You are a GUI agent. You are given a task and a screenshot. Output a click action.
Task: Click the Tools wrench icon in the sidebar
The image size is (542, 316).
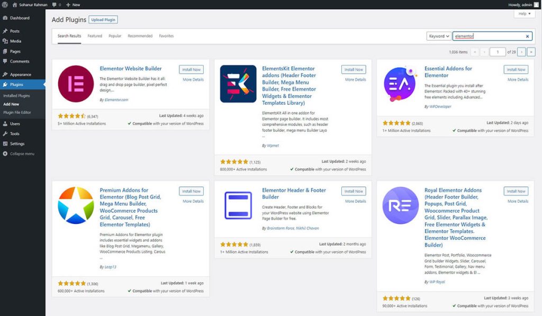(x=5, y=133)
